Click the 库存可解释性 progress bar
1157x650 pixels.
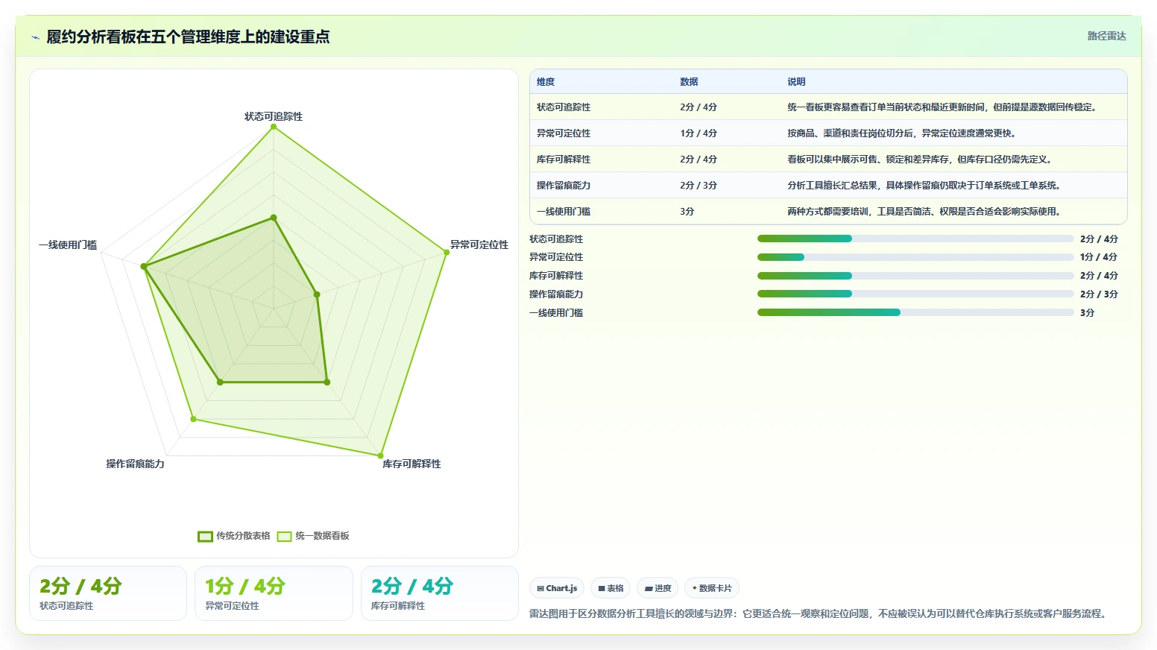(x=915, y=276)
